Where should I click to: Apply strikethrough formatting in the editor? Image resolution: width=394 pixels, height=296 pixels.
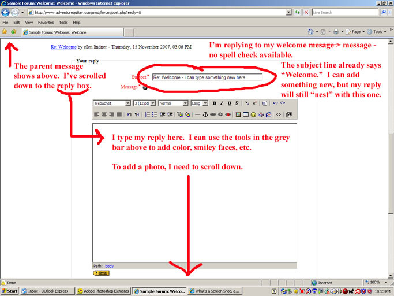(237, 103)
